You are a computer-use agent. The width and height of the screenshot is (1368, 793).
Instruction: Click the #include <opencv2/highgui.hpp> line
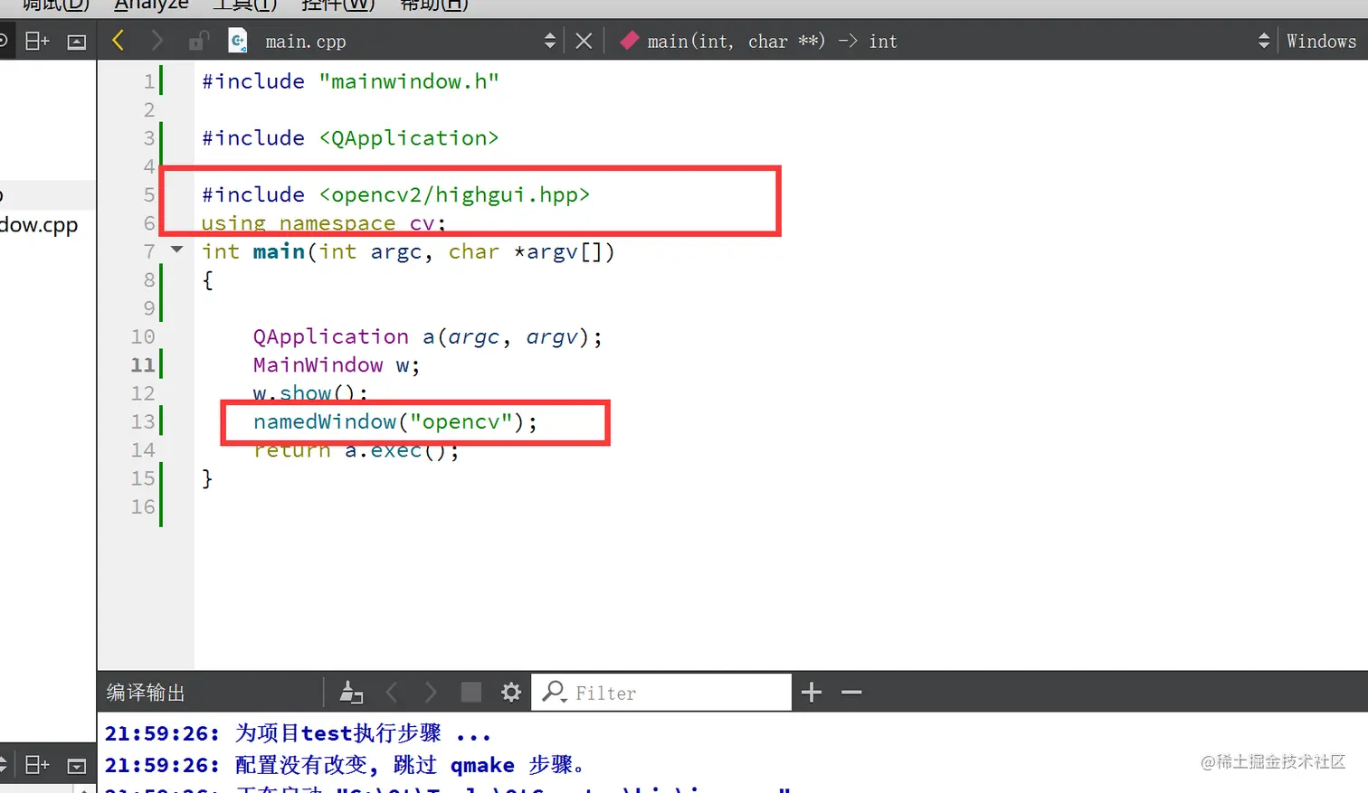[395, 194]
